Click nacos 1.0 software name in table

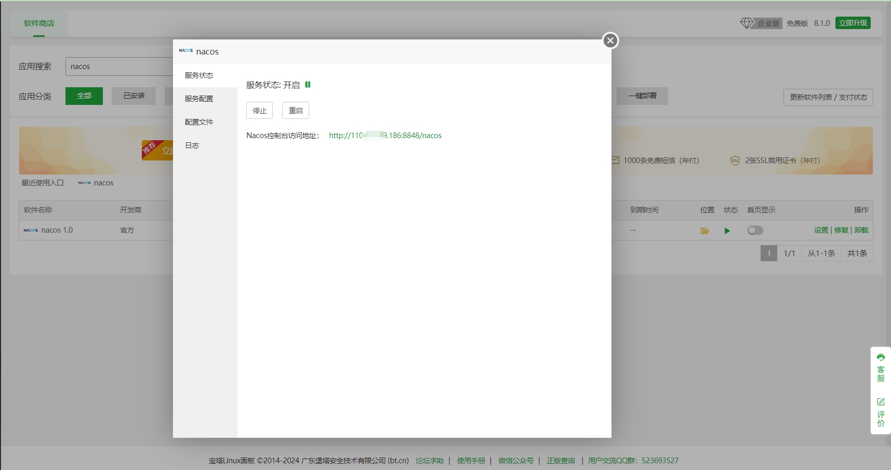click(57, 230)
